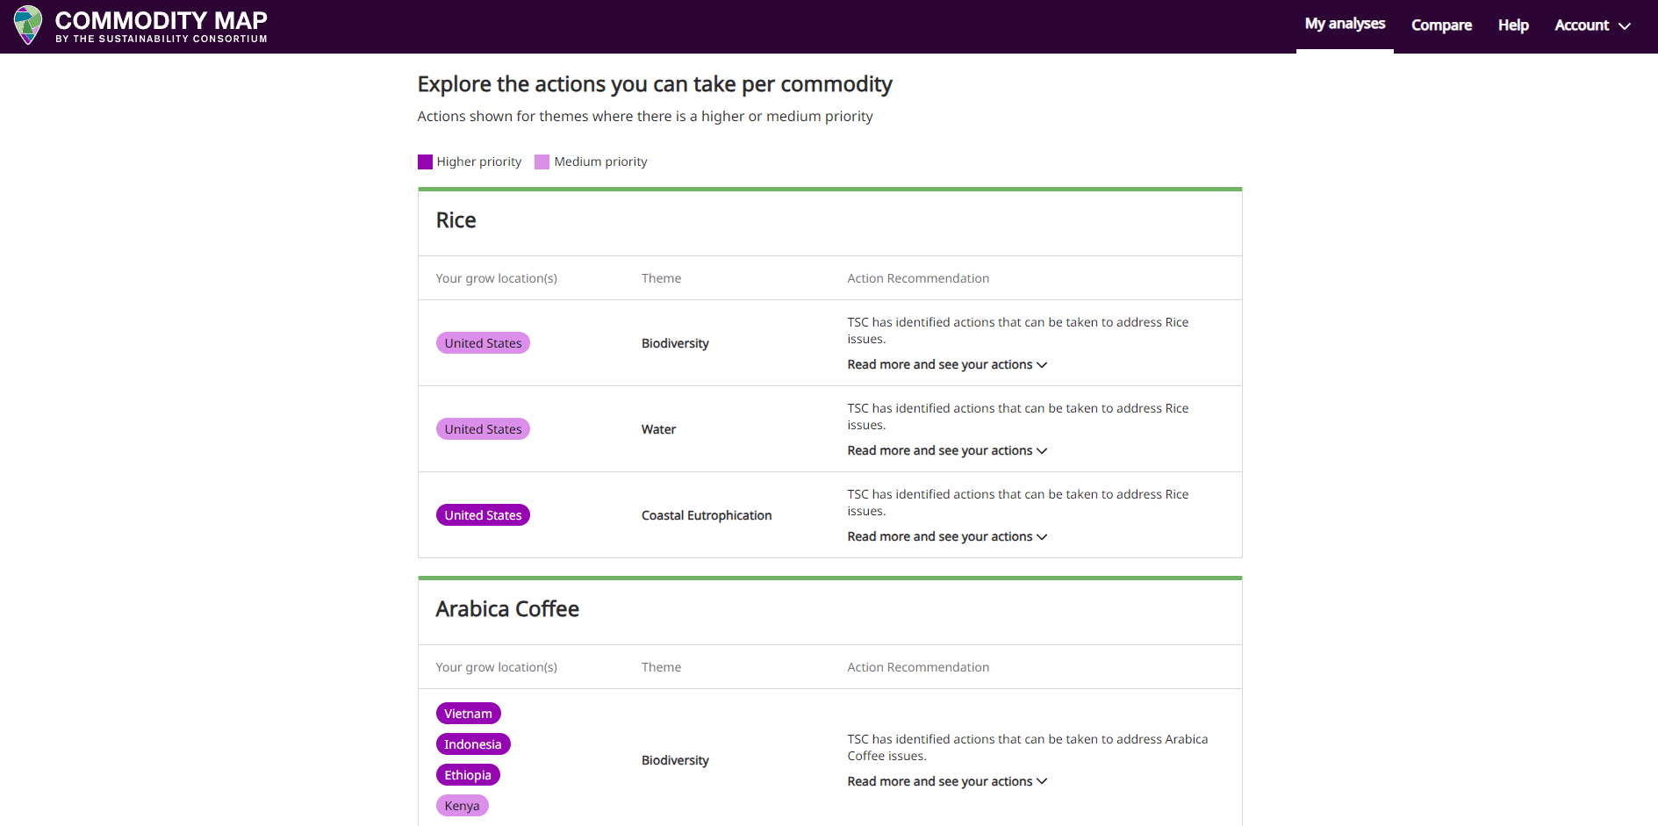Click Your grow location(s) header in Arabica Coffee table
The image size is (1658, 826).
click(x=496, y=667)
